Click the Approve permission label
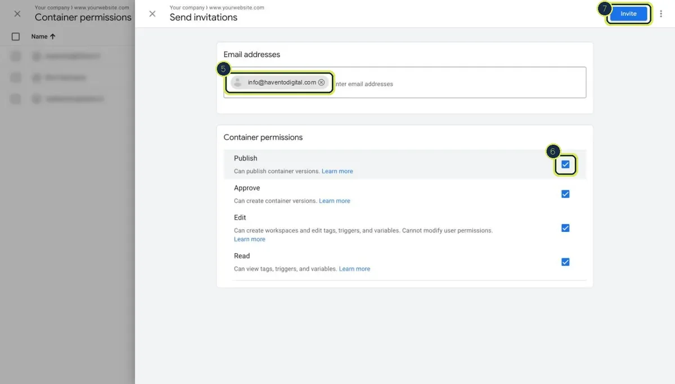The height and width of the screenshot is (384, 675). click(247, 188)
